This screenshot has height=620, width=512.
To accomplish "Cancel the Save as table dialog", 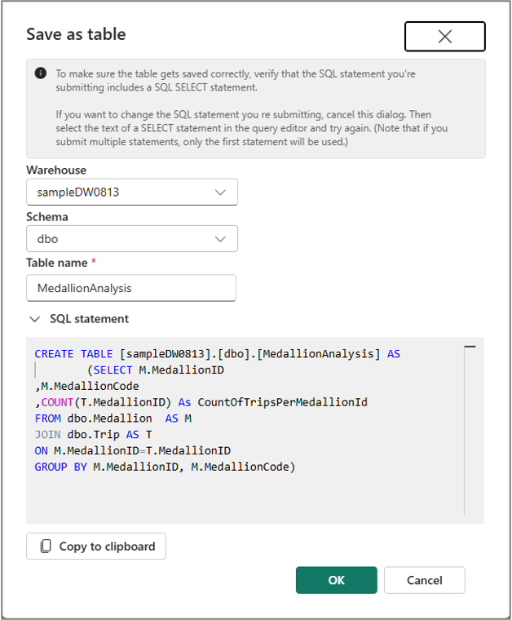I will [x=425, y=580].
